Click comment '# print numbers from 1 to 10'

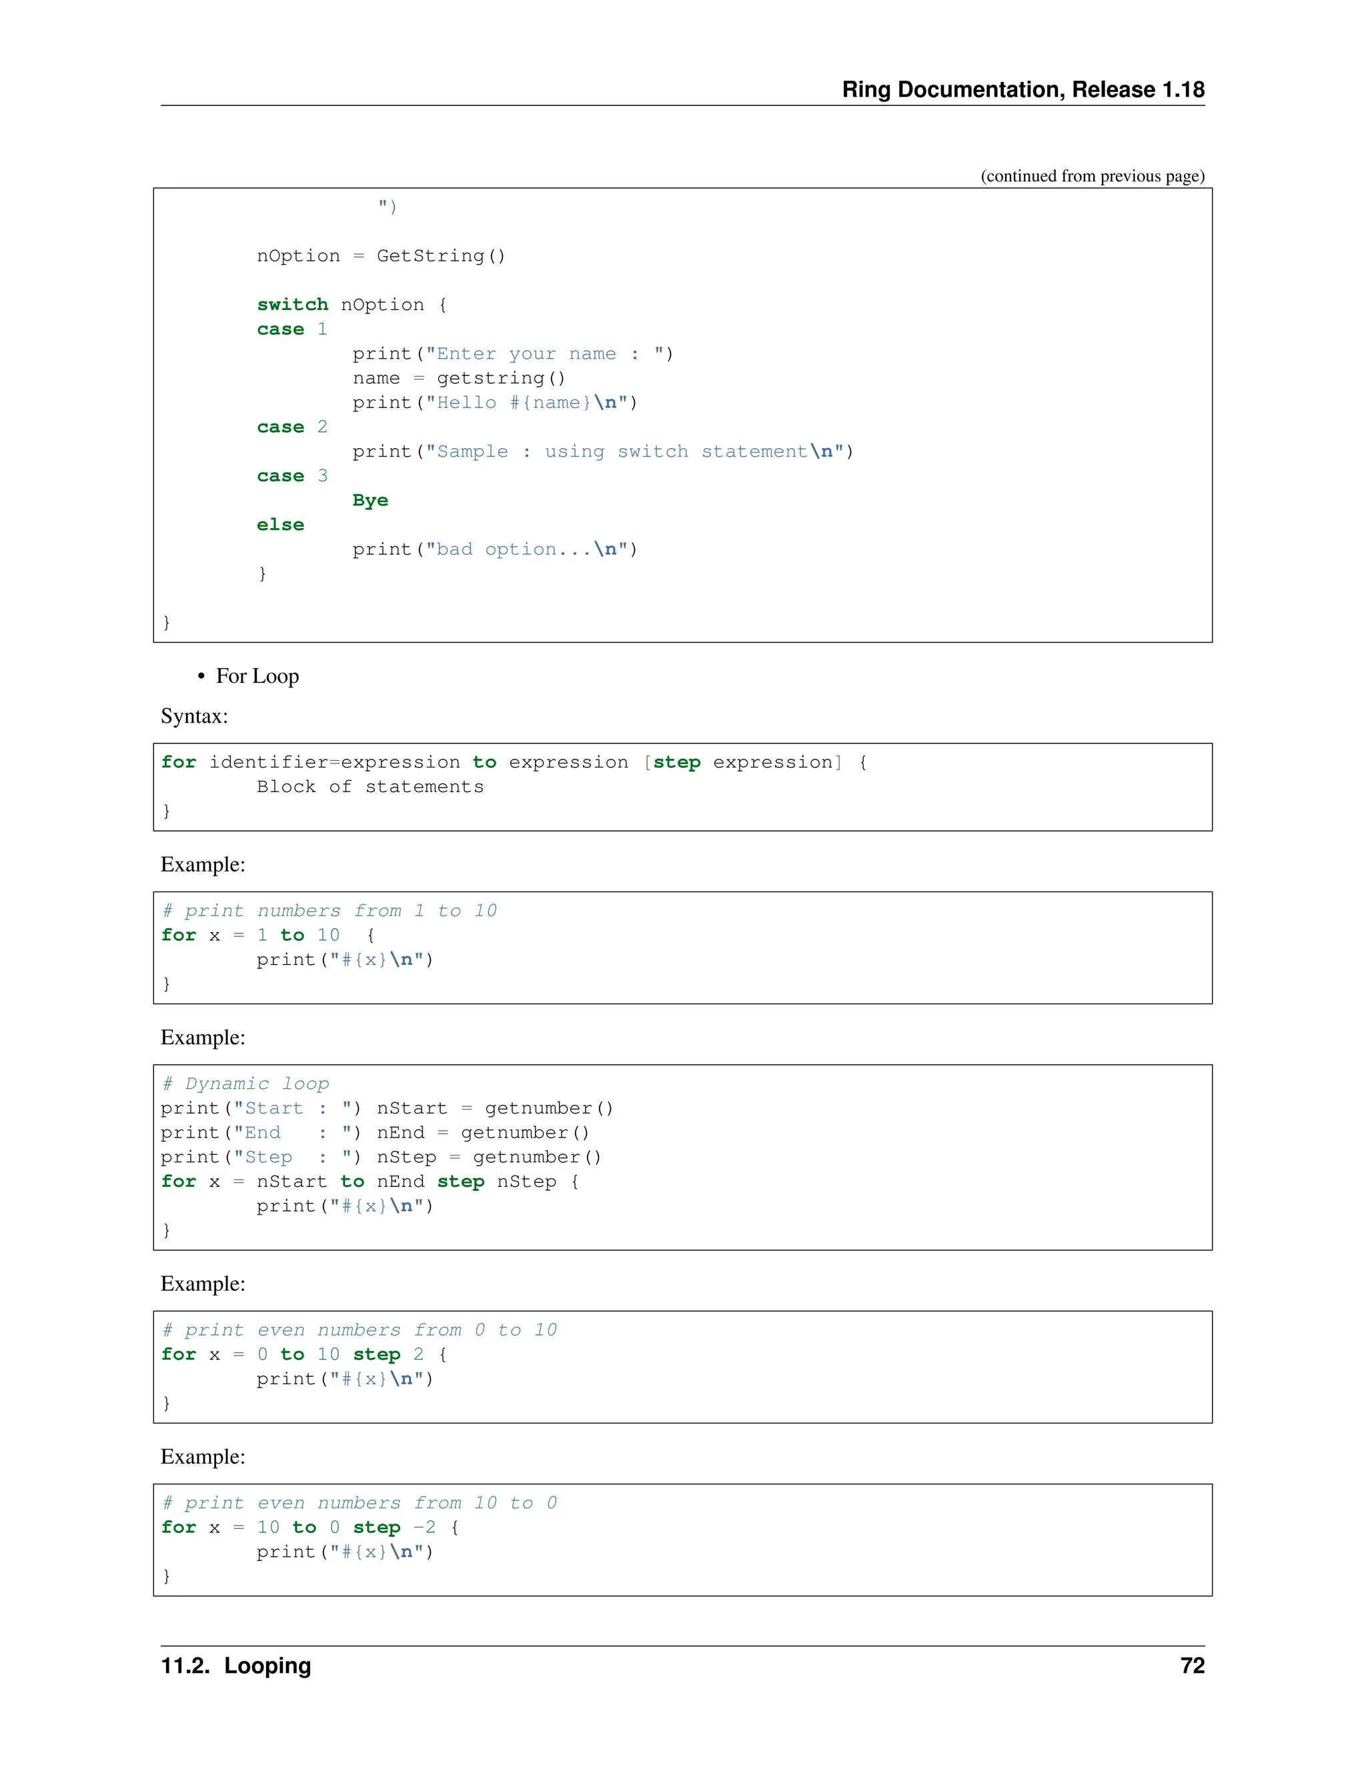pyautogui.click(x=329, y=911)
